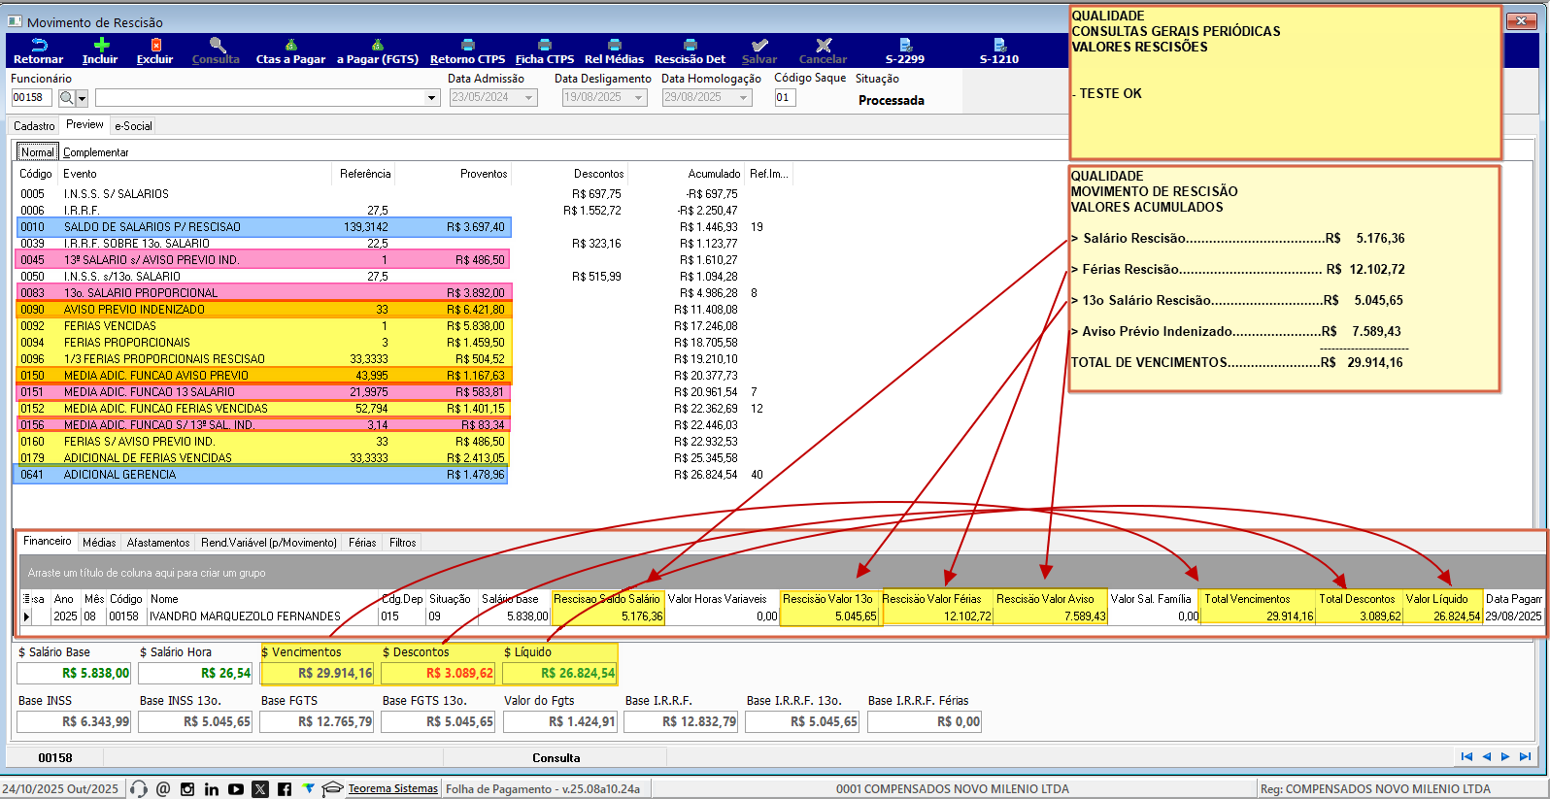Image resolution: width=1550 pixels, height=799 pixels.
Task: Open the small arrow beside the search magnifier
Action: (83, 98)
